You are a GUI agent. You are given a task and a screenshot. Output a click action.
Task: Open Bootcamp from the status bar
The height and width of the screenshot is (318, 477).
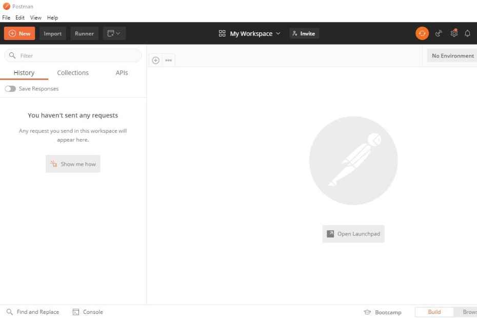point(383,312)
